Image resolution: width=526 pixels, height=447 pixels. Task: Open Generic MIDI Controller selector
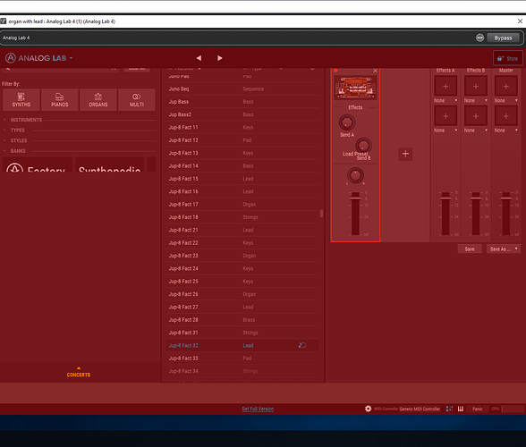point(420,409)
